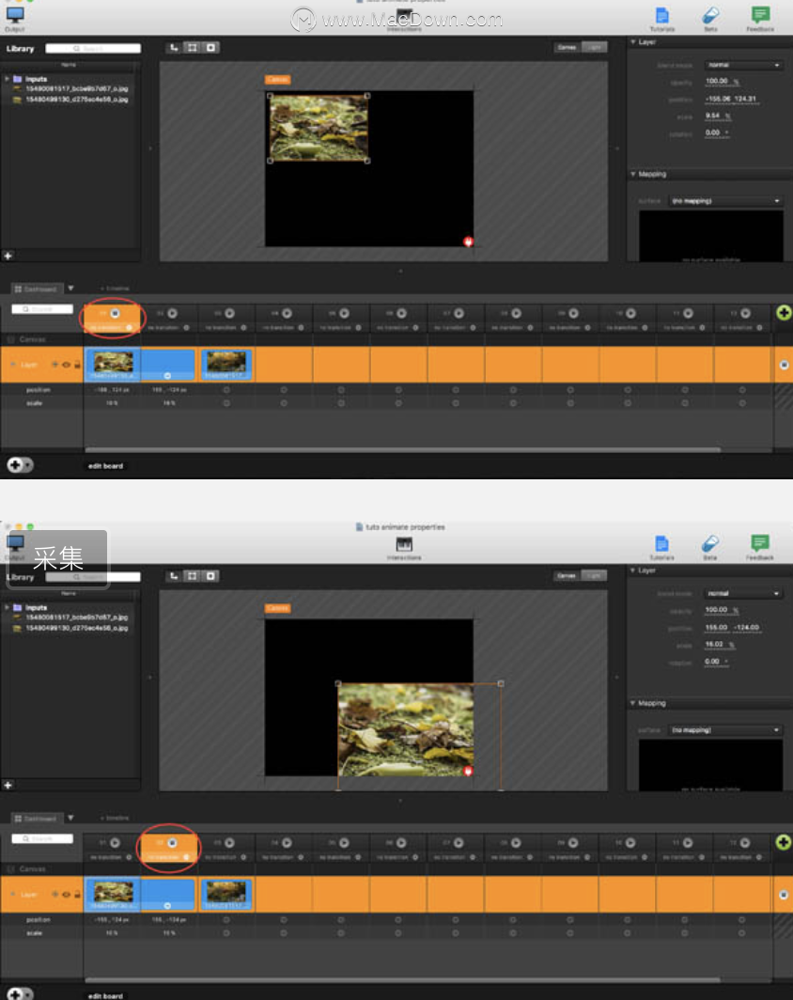Screen dimensions: 793x1000
Task: Stop the Layer with its right-edge button, bottom window
Action: tap(785, 895)
